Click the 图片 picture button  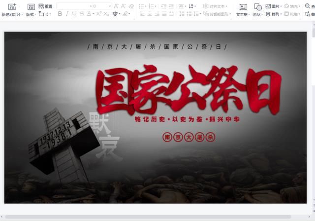pos(274,6)
